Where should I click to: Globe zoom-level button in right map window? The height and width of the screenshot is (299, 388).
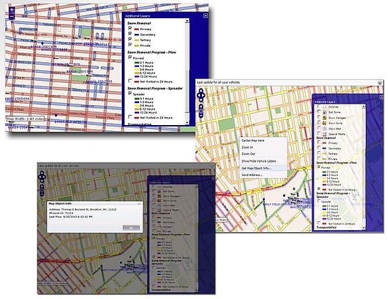(x=201, y=112)
